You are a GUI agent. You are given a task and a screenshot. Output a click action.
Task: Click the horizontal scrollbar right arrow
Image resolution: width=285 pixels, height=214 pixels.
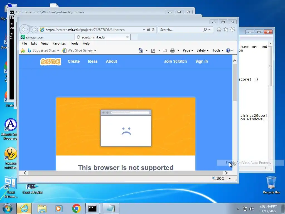pos(227,173)
